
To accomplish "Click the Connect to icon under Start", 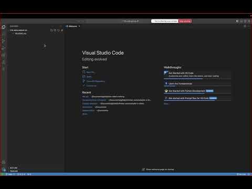I will coord(84,86).
